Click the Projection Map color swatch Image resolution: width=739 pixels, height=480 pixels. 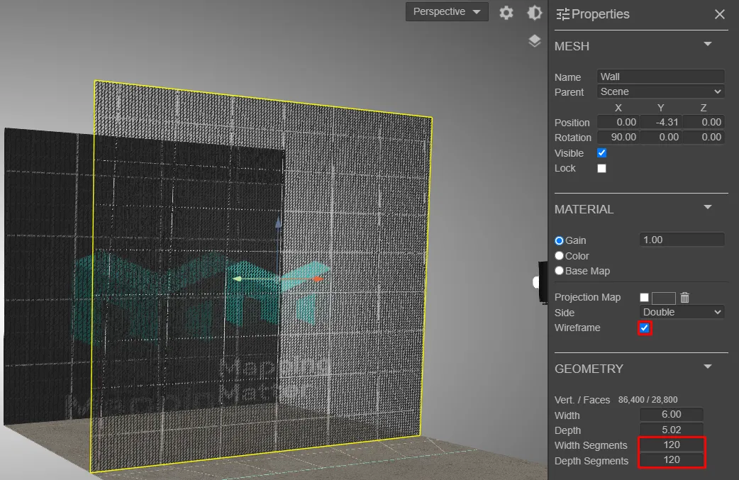pyautogui.click(x=663, y=298)
